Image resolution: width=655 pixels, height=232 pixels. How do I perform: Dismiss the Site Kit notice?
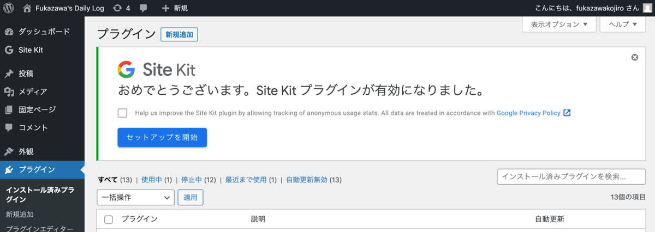pos(634,57)
